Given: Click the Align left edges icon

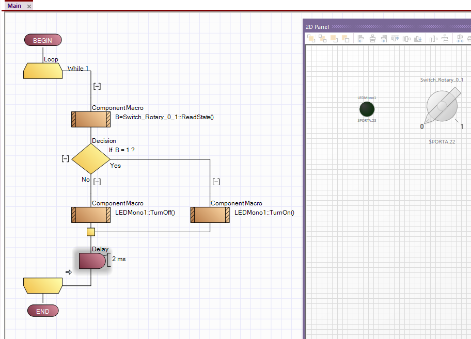Looking at the screenshot, I should tap(361, 39).
